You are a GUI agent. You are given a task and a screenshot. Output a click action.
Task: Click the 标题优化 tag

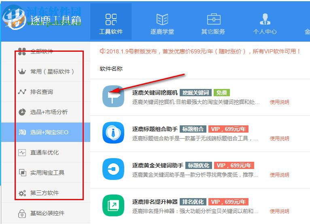pos(198,165)
